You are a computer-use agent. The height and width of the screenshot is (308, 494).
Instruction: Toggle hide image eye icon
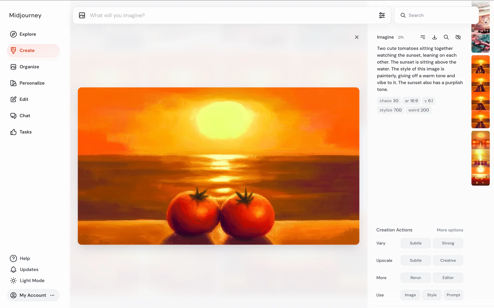(x=458, y=37)
